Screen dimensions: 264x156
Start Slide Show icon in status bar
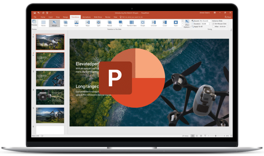tap(205, 136)
